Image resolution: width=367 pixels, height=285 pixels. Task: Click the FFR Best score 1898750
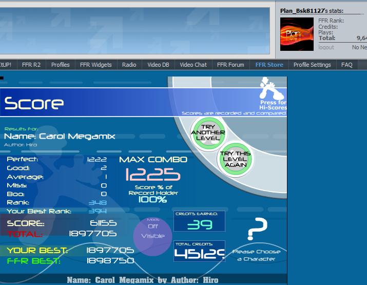coord(110,260)
